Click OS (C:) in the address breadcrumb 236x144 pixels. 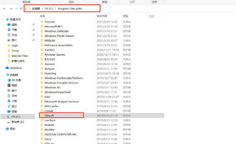49,9
